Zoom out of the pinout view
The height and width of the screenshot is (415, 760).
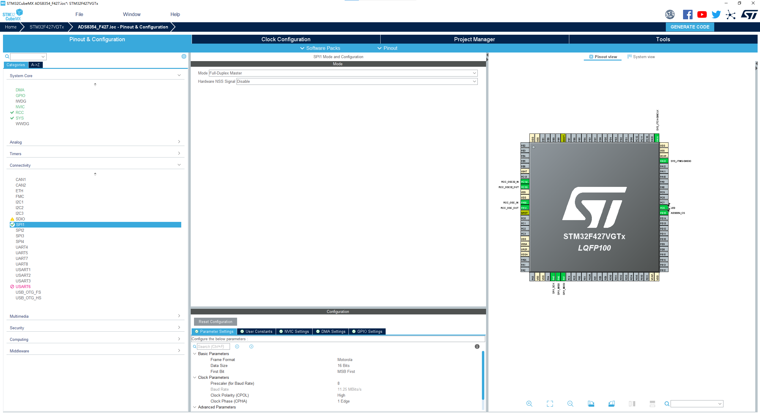click(x=570, y=404)
